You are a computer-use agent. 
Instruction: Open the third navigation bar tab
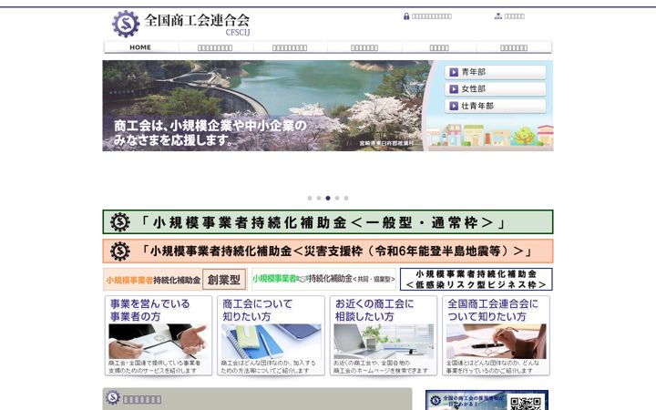[290, 47]
